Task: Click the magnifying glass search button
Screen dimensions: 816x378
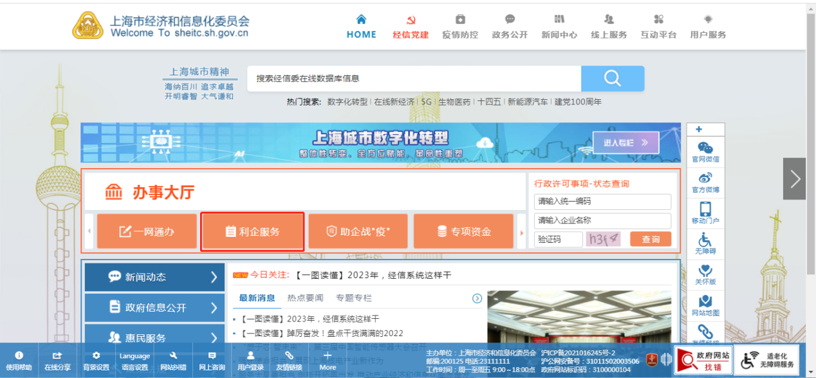Action: pos(612,79)
